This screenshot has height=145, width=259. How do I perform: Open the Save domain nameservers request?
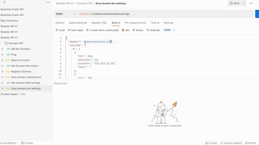point(26,77)
